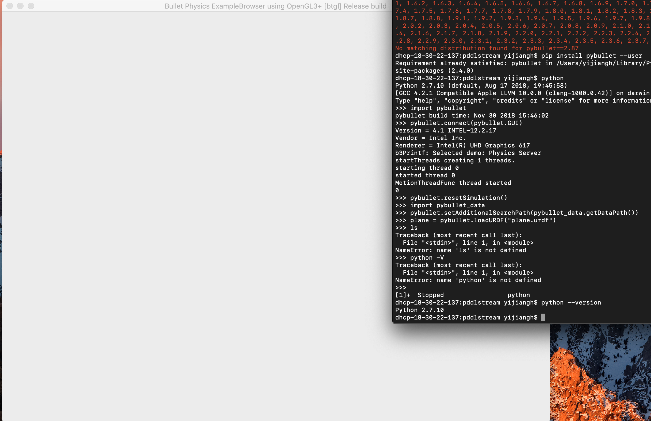The height and width of the screenshot is (421, 651).
Task: Click the 'python --version' command in terminal
Action: (571, 302)
